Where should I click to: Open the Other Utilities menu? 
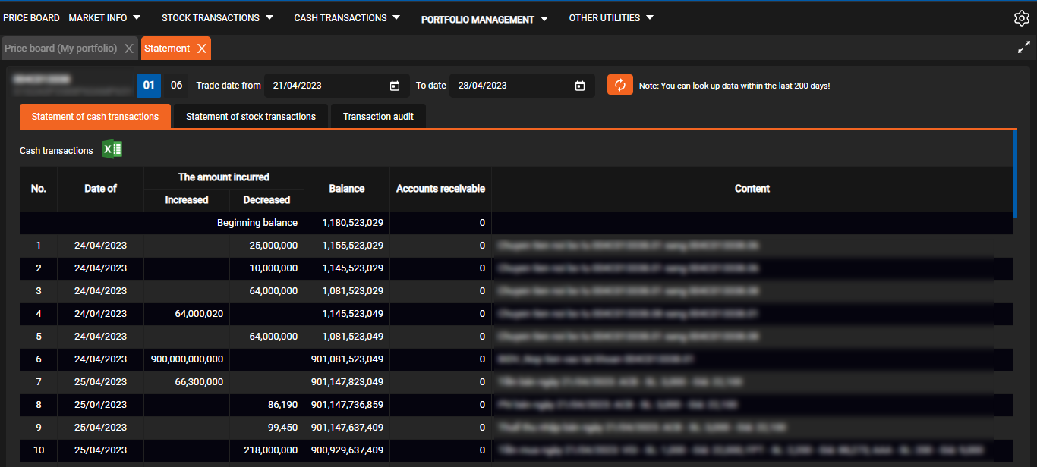point(611,18)
